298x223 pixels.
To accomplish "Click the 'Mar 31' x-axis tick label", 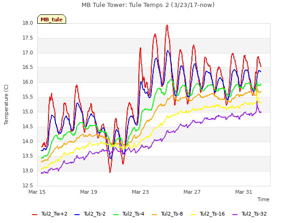I will tap(244, 192).
